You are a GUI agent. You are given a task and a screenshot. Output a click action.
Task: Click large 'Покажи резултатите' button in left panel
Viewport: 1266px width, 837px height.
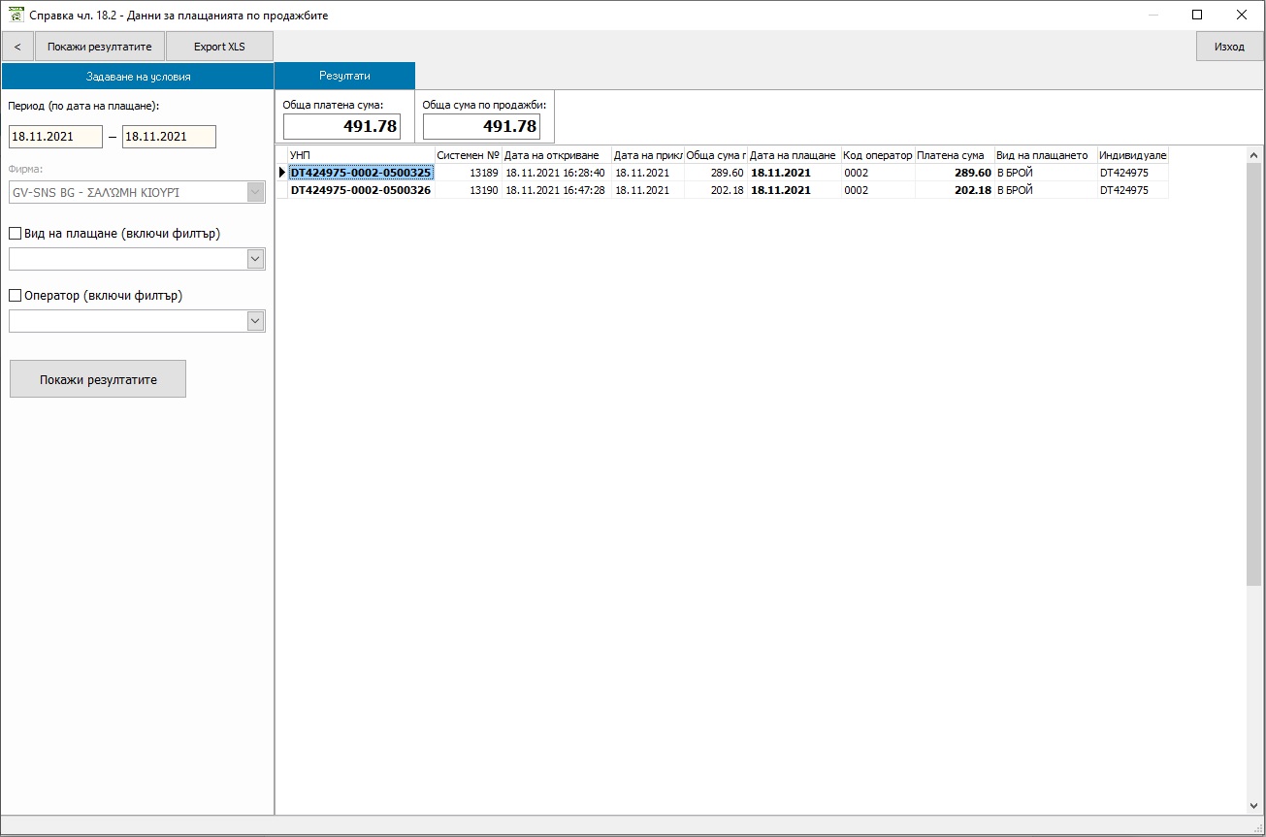[x=98, y=379]
